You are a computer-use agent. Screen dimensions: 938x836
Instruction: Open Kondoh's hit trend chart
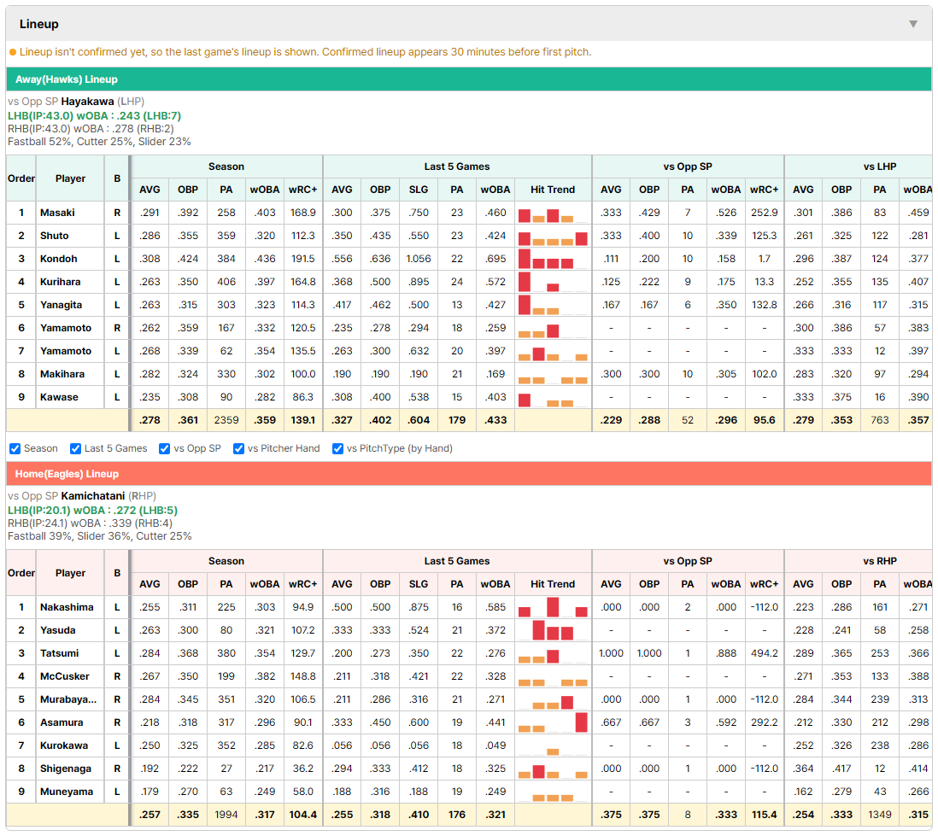pos(552,259)
